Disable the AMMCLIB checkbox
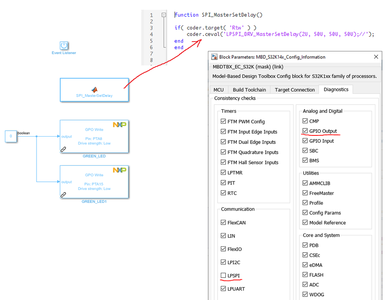 [x=305, y=183]
